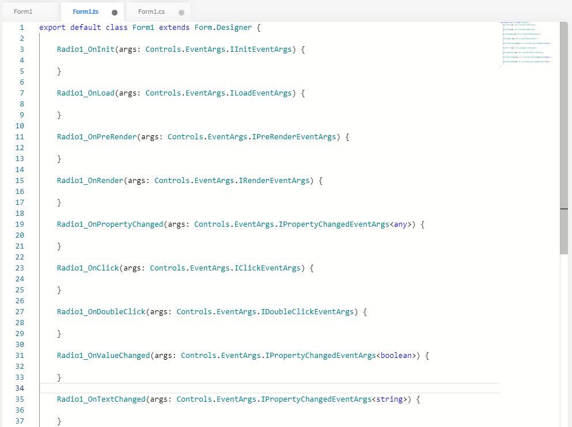Click on Radio1_OnLoad method name

click(85, 93)
